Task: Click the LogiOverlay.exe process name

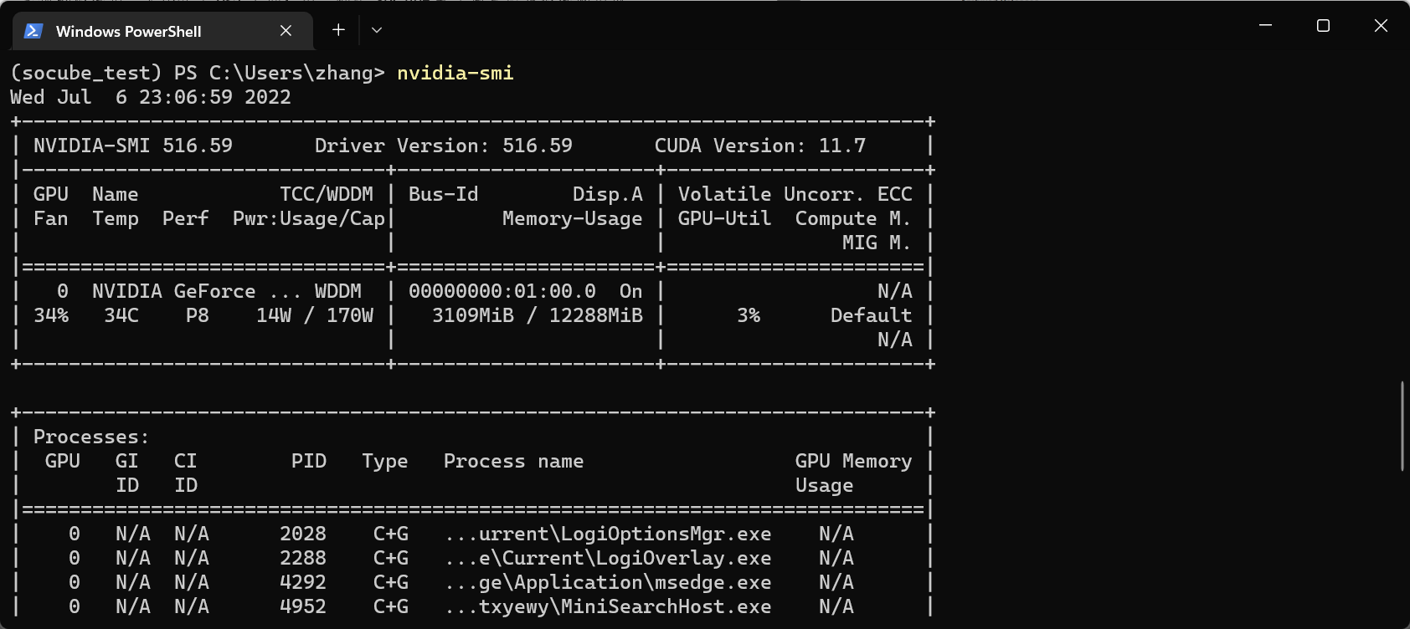Action: [608, 558]
